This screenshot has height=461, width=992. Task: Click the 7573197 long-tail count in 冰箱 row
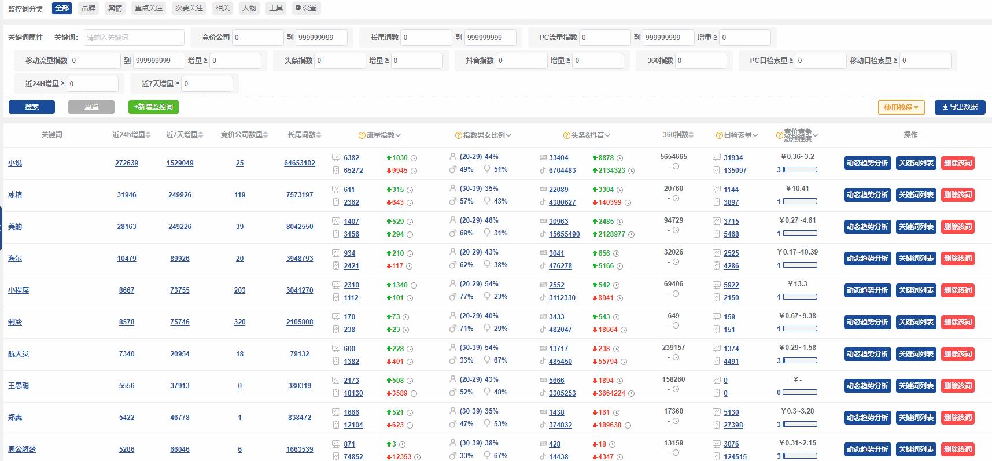(x=300, y=195)
